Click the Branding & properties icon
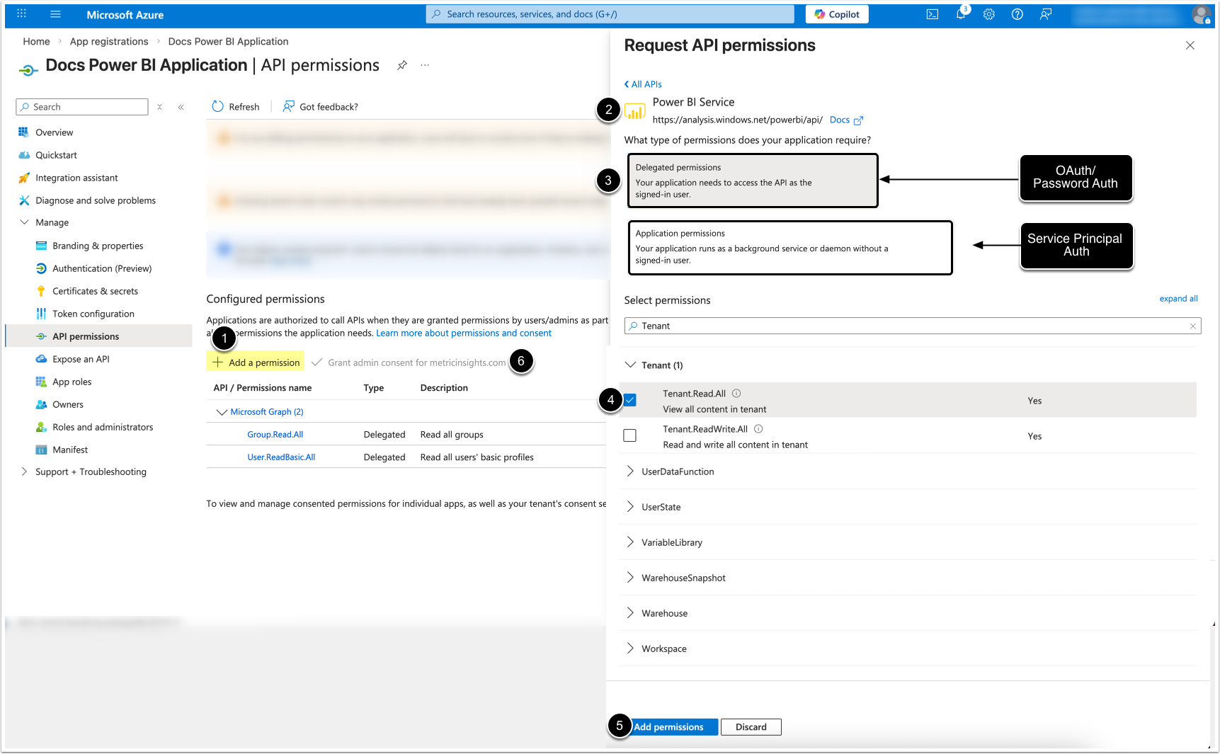Viewport: 1220px width, 754px height. 41,246
